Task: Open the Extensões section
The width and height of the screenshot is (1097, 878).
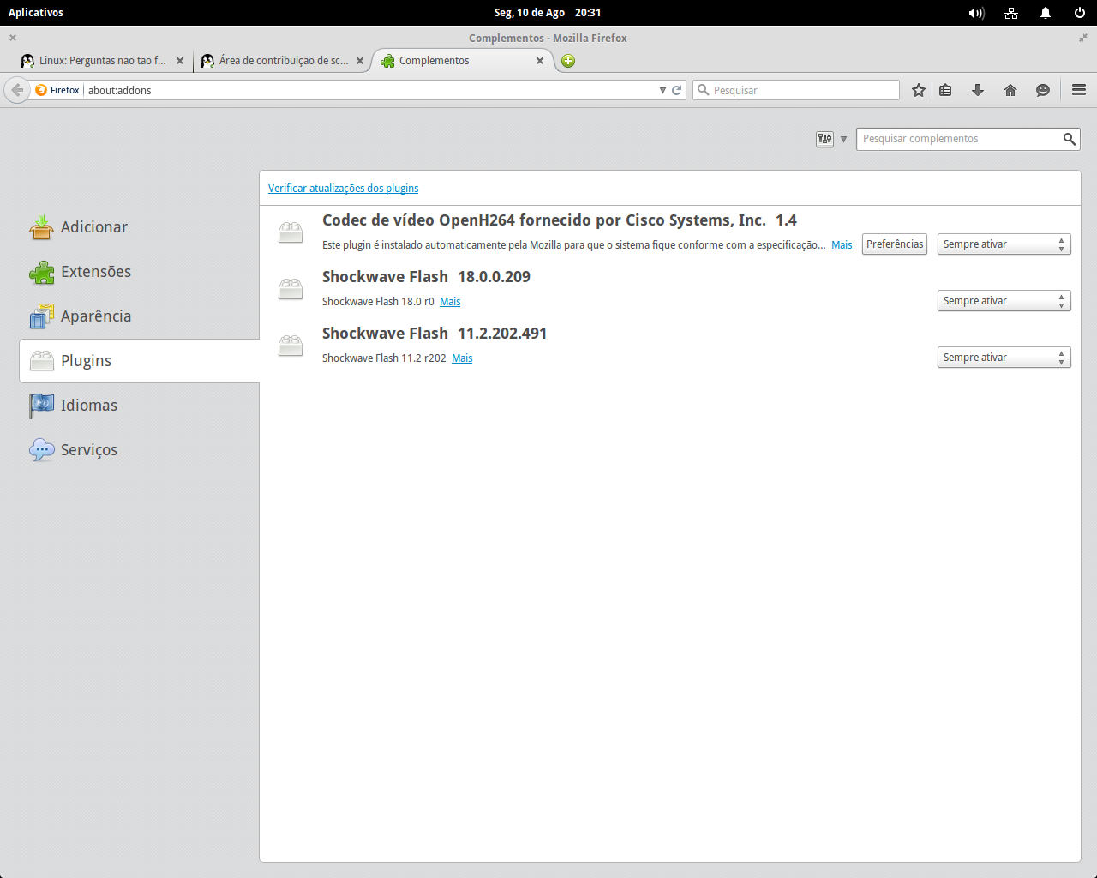Action: (139, 272)
